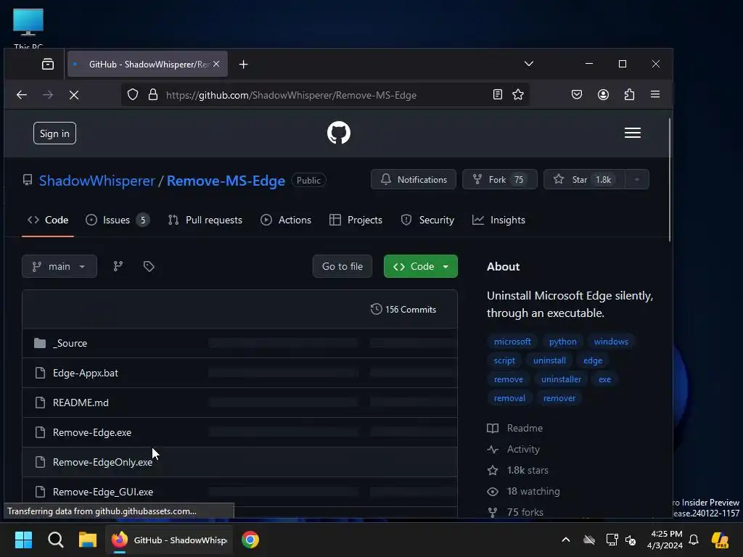
Task: Switch to the Pull requests tab
Action: [x=205, y=220]
